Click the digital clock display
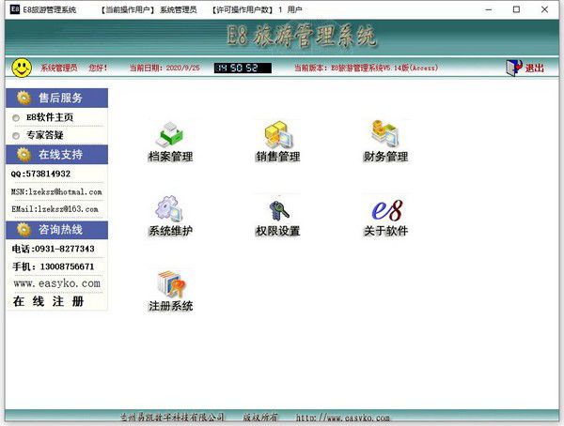Image resolution: width=564 pixels, height=426 pixels. pyautogui.click(x=243, y=68)
